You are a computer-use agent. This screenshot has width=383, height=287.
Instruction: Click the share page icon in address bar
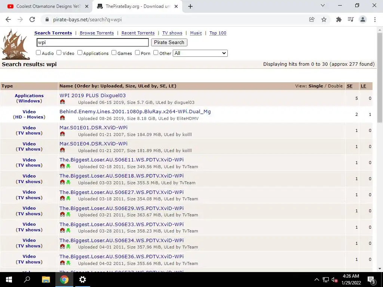(312, 19)
